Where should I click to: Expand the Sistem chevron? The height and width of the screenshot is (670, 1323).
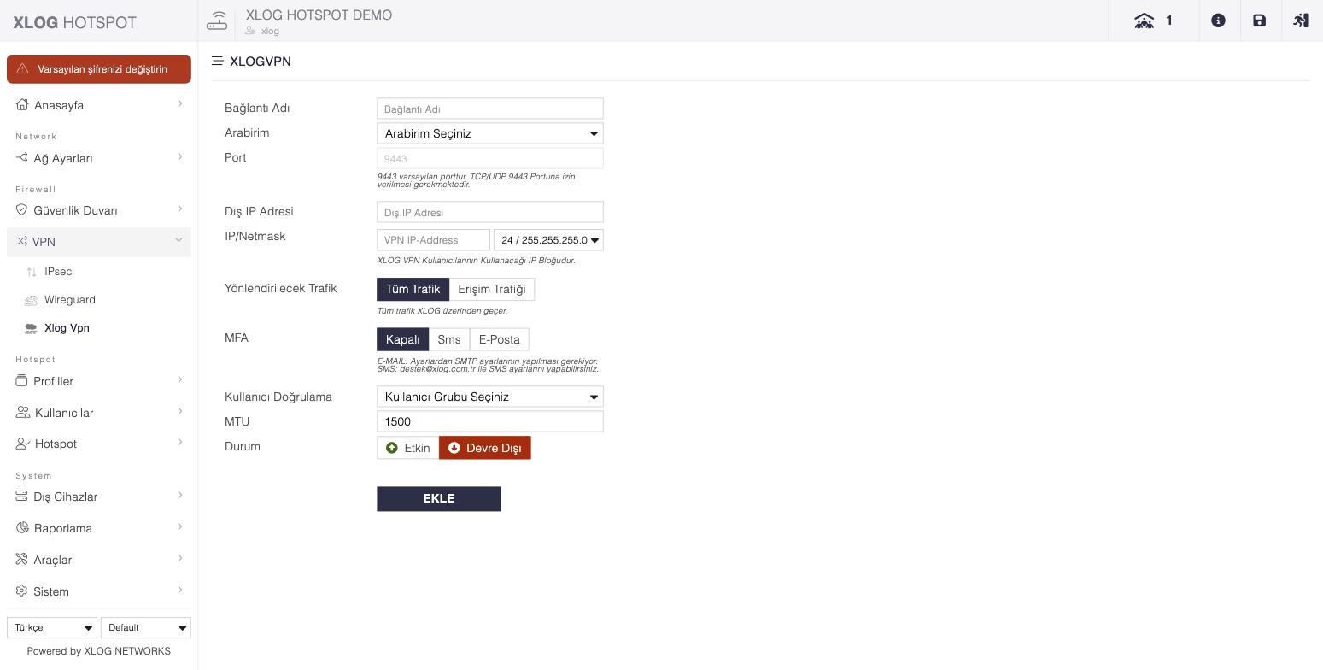click(179, 590)
